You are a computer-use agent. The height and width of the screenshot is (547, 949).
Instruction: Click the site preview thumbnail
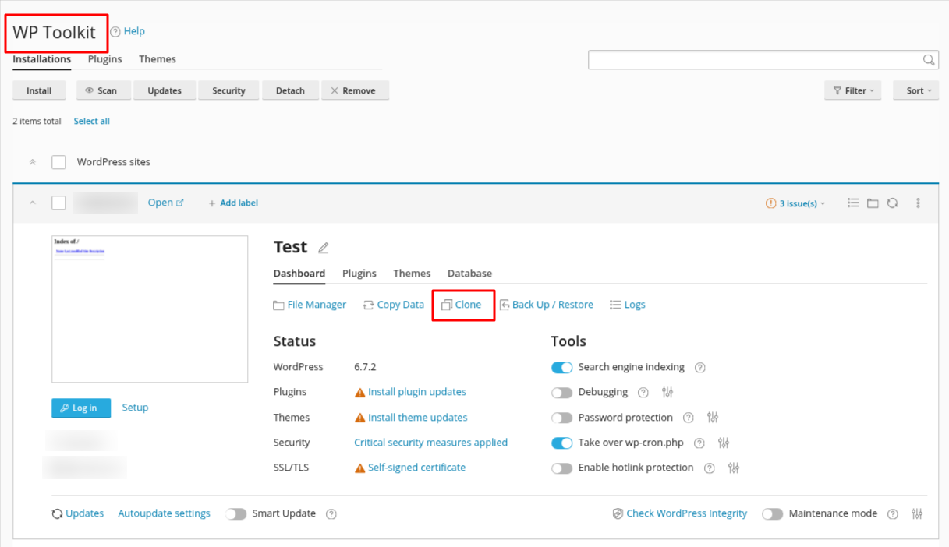click(x=150, y=309)
